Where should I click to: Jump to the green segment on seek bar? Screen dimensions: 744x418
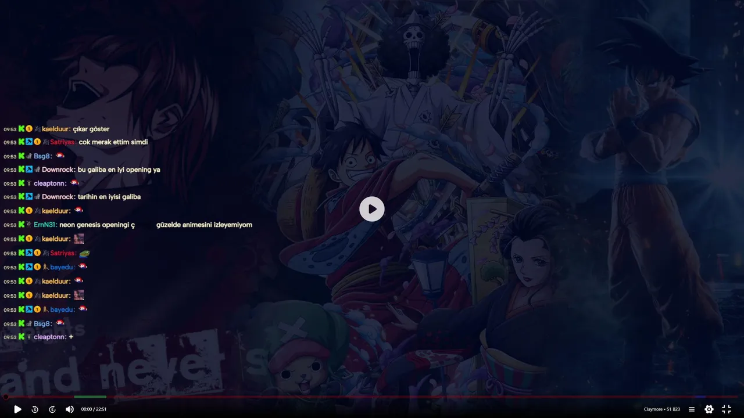click(90, 397)
